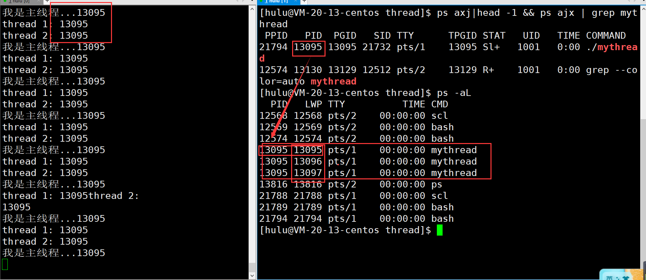Viewport: 646px width, 280px height.
Task: Click the COMMAND column header
Action: coord(606,36)
